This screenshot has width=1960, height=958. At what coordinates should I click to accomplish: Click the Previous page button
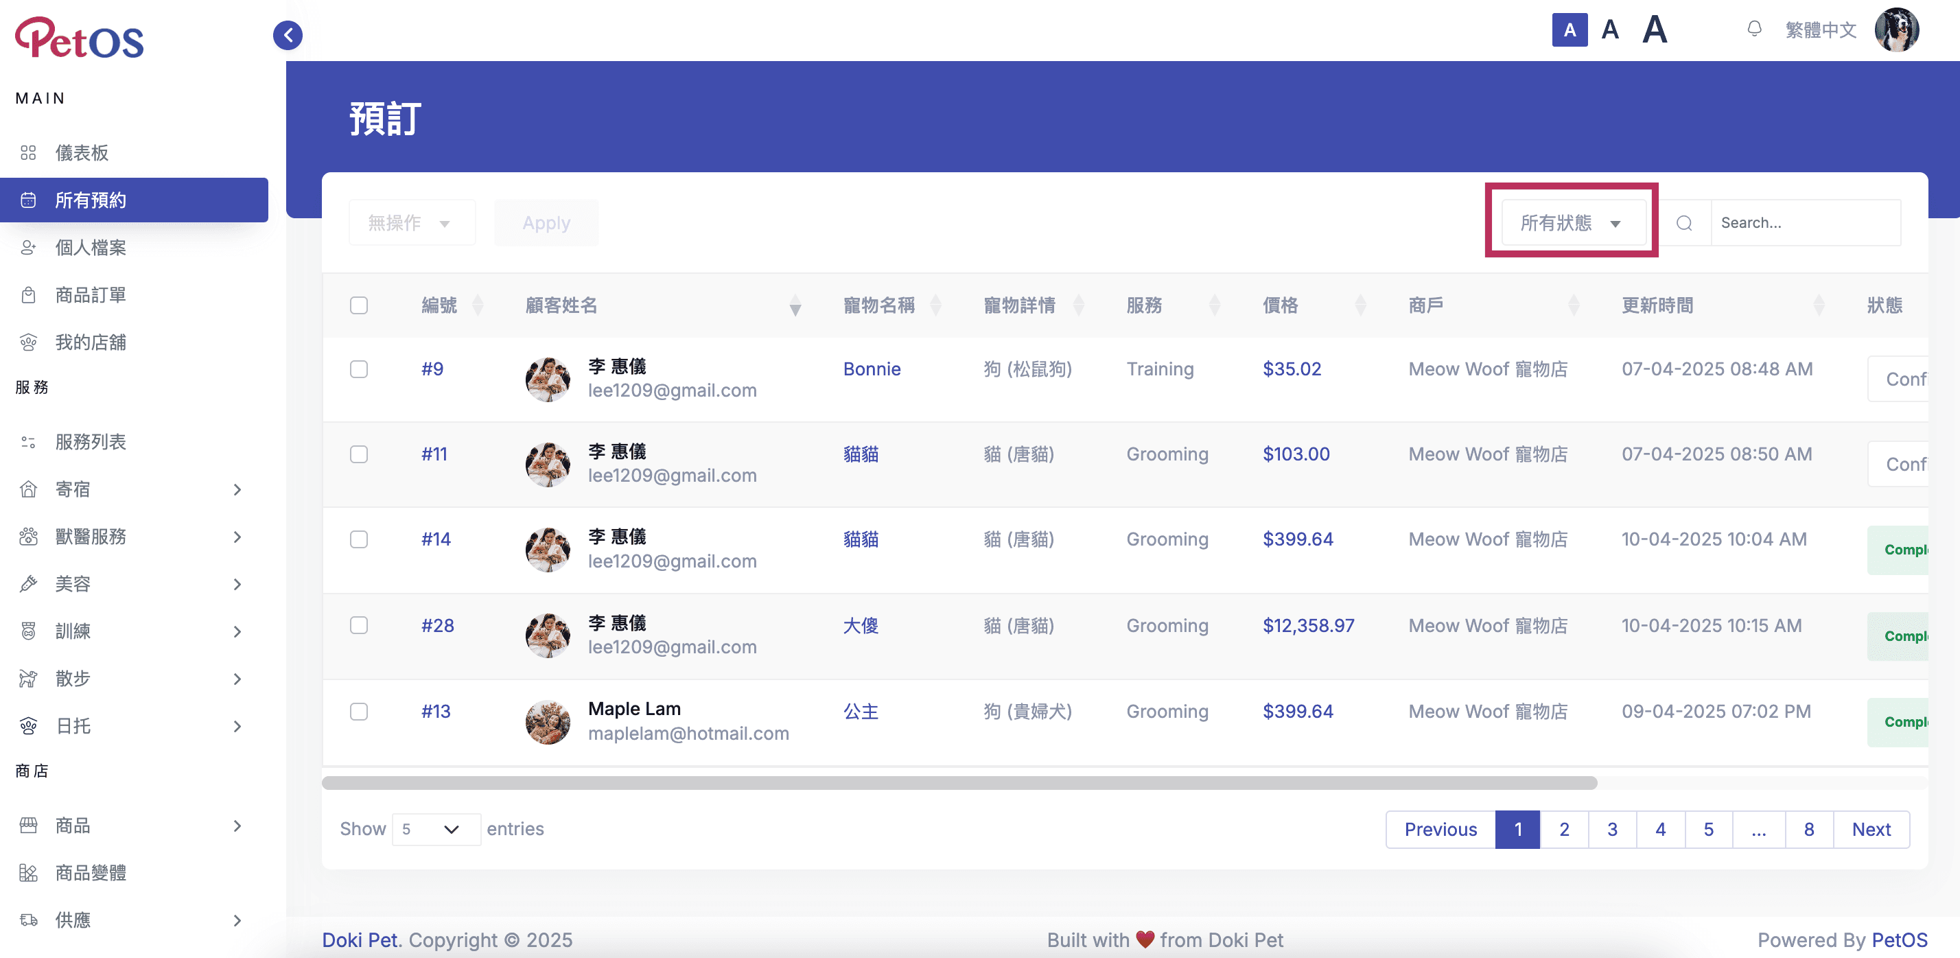click(x=1440, y=829)
